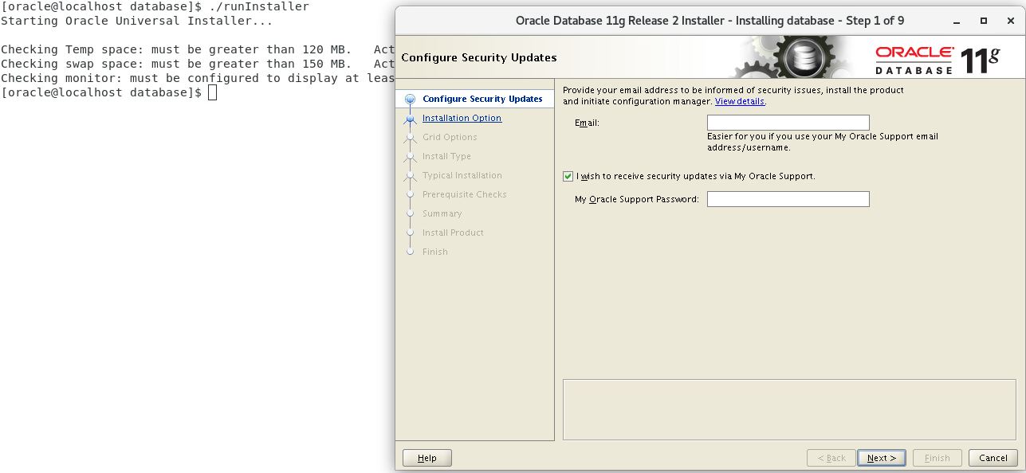Click Install Type step in sidebar
The height and width of the screenshot is (473, 1026).
click(446, 156)
